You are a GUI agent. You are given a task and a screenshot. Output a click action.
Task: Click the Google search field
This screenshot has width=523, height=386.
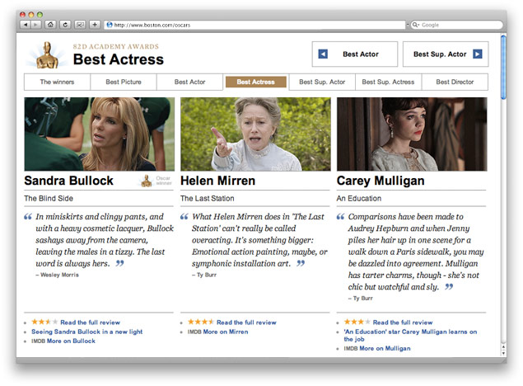(456, 25)
